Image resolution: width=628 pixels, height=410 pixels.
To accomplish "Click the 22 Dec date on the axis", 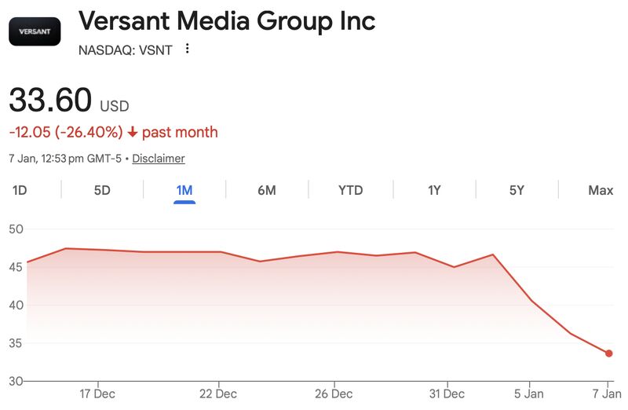I will point(218,393).
